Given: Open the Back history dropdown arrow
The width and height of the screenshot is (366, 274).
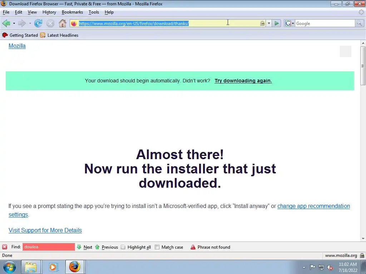Looking at the screenshot, I should pos(14,23).
